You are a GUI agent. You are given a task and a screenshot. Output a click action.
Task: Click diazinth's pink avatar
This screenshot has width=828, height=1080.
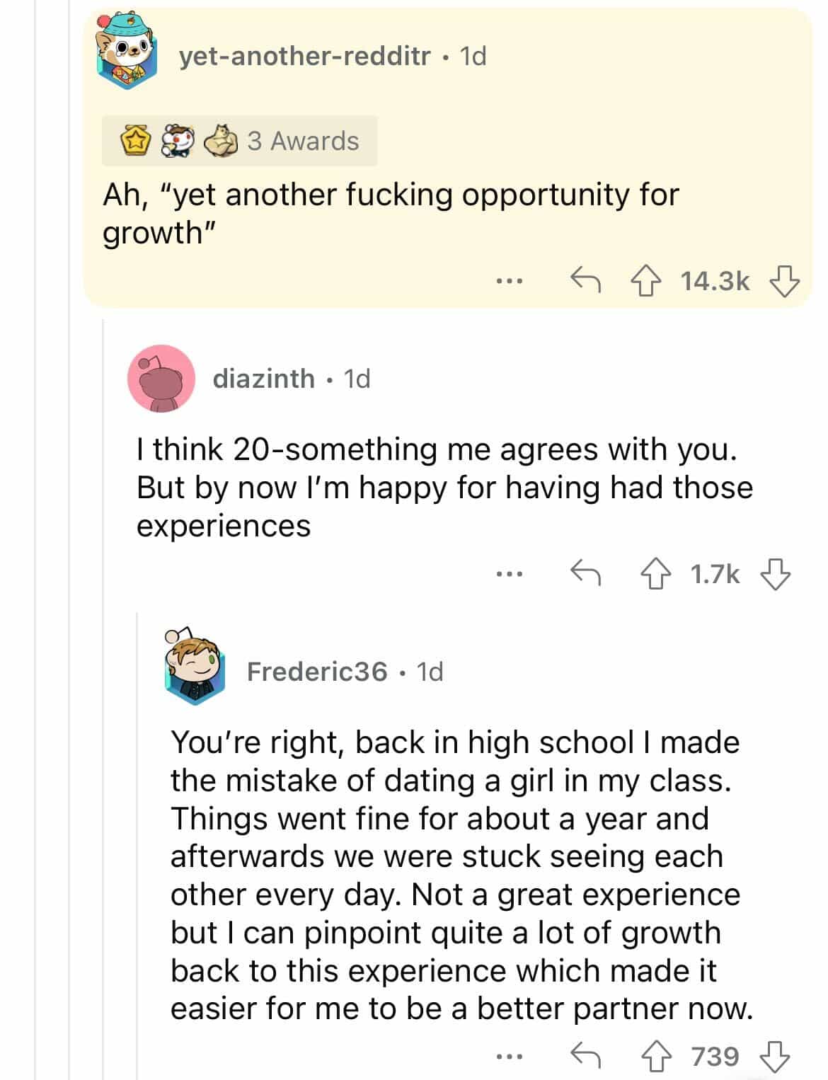point(161,379)
